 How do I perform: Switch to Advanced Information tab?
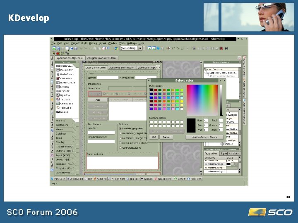point(122,67)
